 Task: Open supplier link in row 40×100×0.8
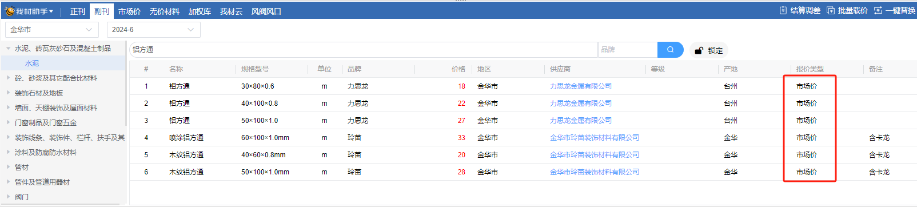[580, 103]
